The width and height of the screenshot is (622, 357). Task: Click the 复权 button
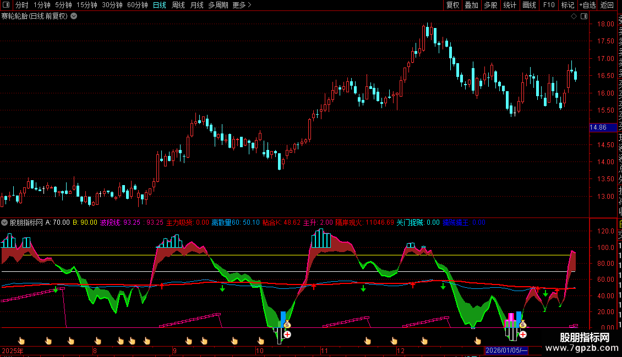452,5
